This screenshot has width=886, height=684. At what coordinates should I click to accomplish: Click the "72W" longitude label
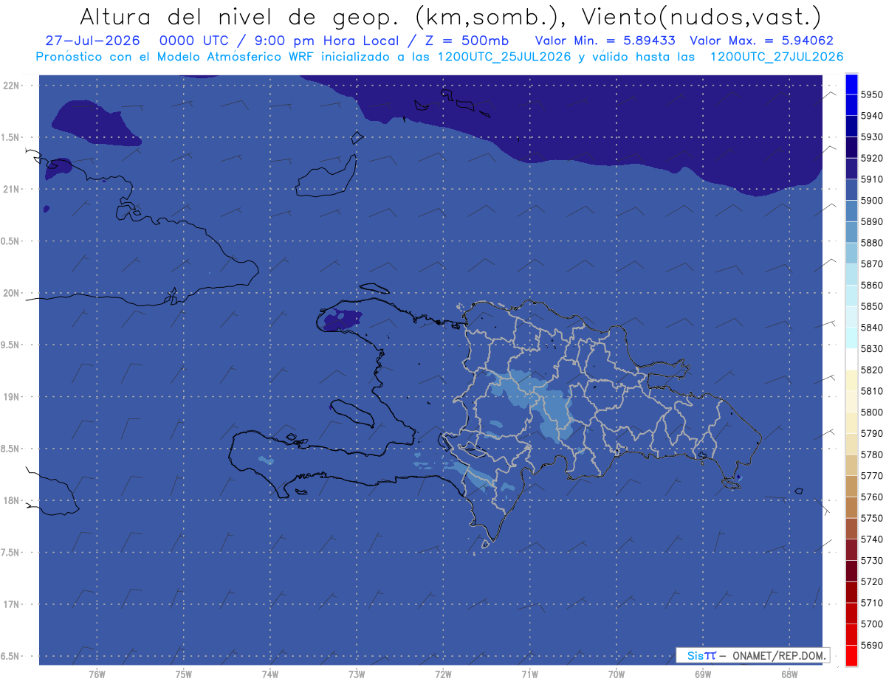pyautogui.click(x=443, y=674)
